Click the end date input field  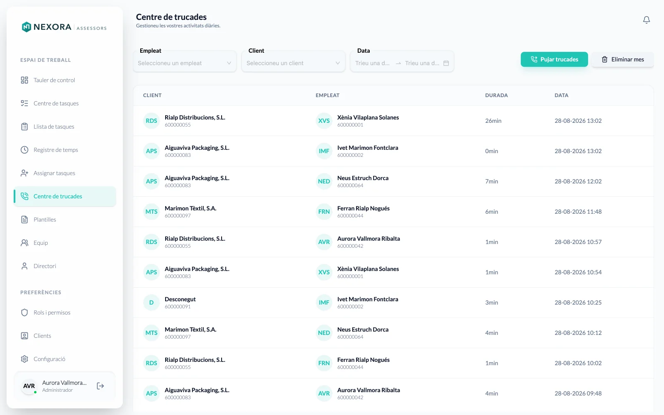tap(422, 63)
